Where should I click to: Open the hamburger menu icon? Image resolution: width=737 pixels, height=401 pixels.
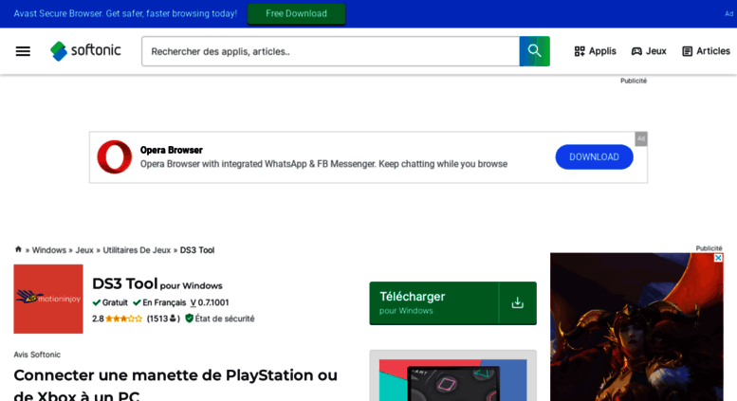(23, 51)
